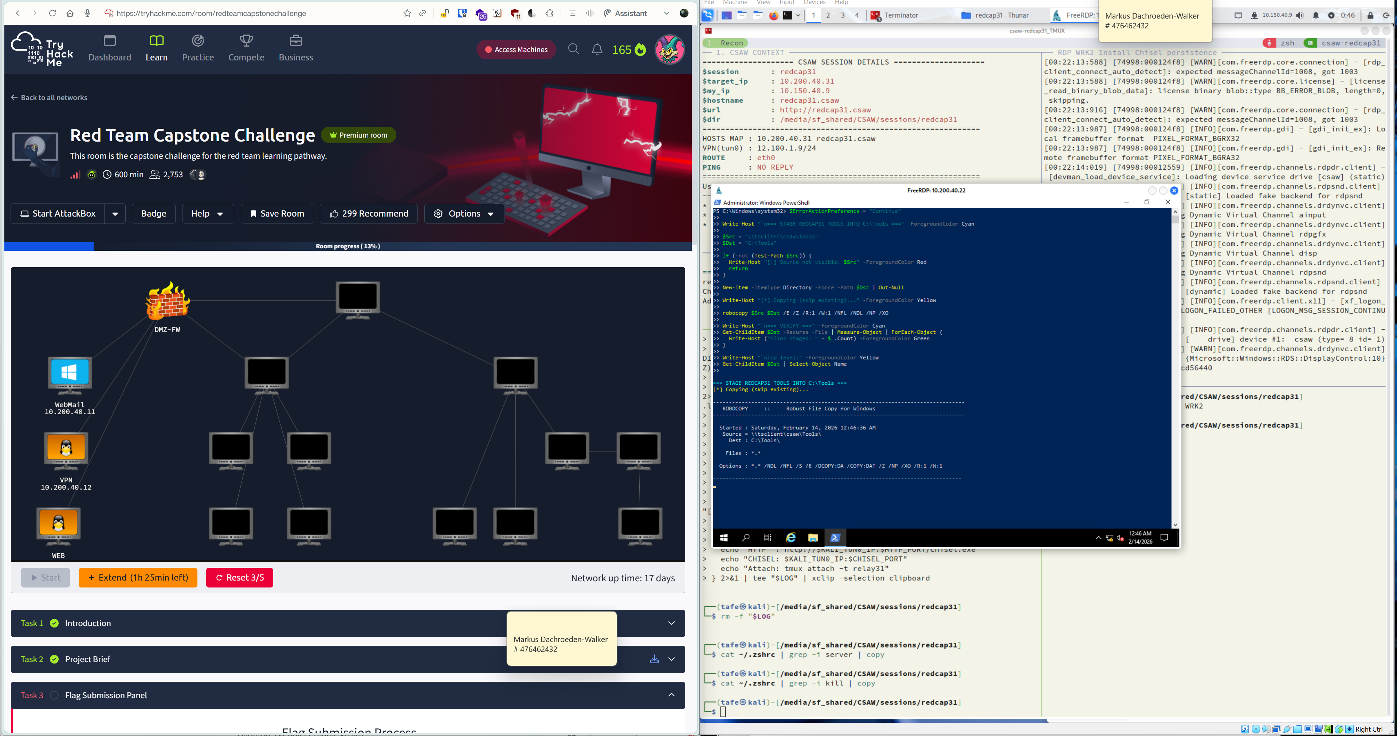Toggle the Task 3 completion circle
This screenshot has width=1397, height=736.
tap(54, 695)
